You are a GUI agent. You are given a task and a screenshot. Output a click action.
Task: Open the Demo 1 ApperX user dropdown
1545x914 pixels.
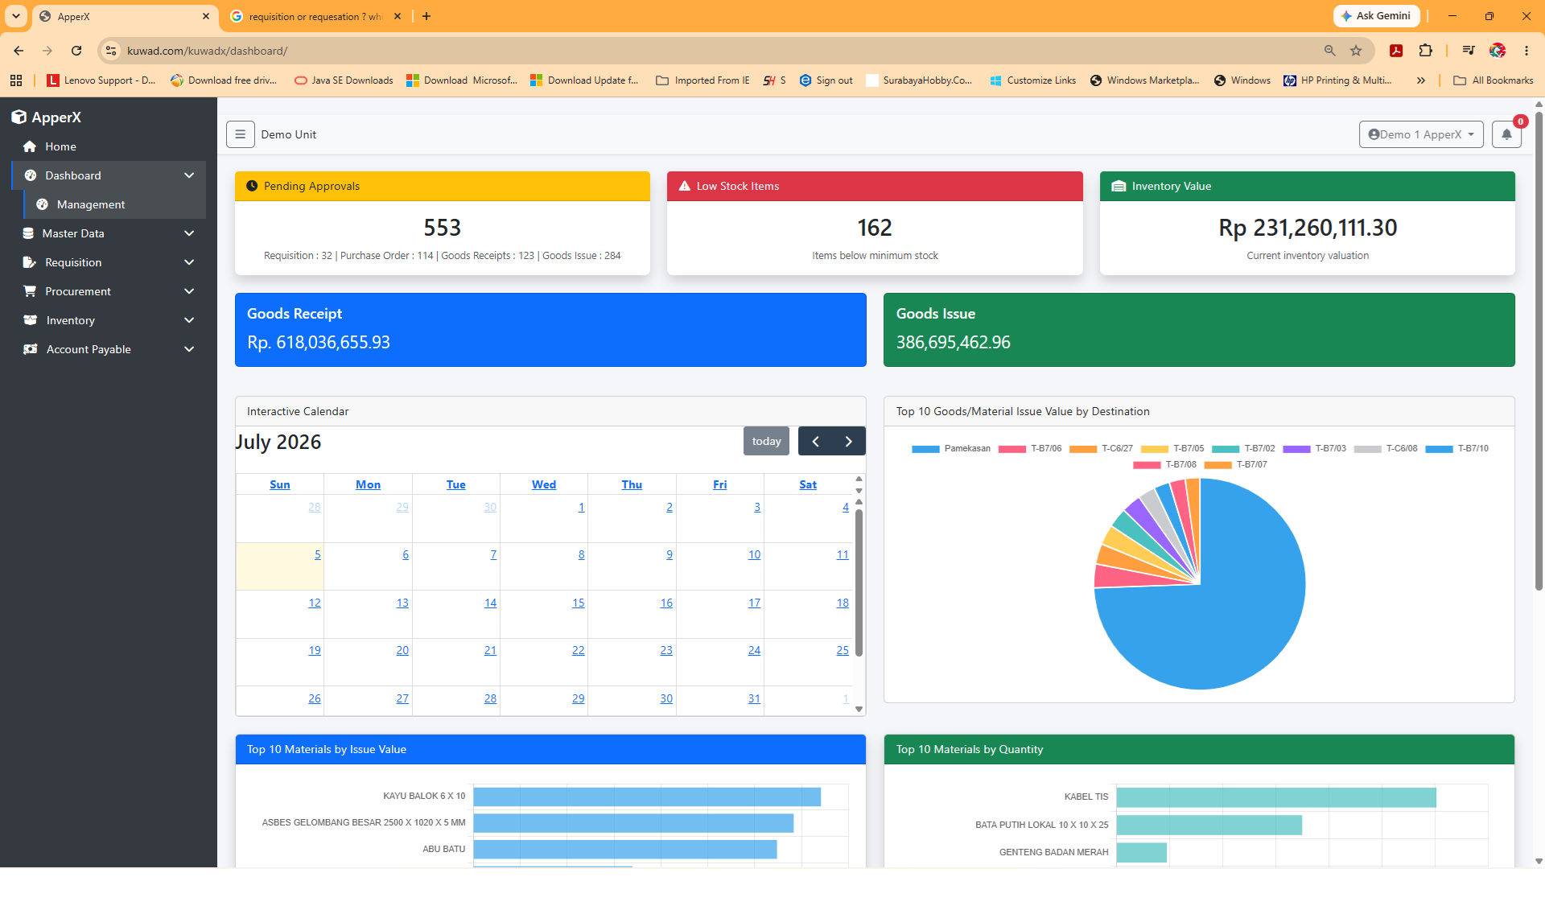[1421, 134]
